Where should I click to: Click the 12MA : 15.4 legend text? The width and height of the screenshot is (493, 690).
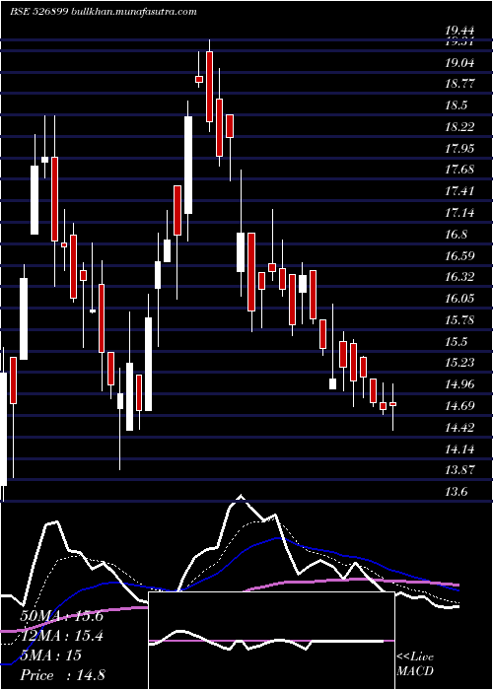pos(61,636)
